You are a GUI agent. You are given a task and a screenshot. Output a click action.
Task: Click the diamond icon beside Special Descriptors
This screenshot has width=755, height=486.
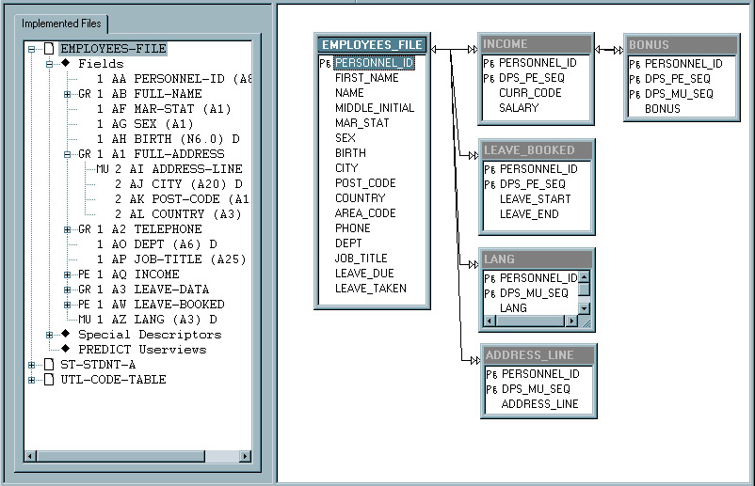point(67,335)
